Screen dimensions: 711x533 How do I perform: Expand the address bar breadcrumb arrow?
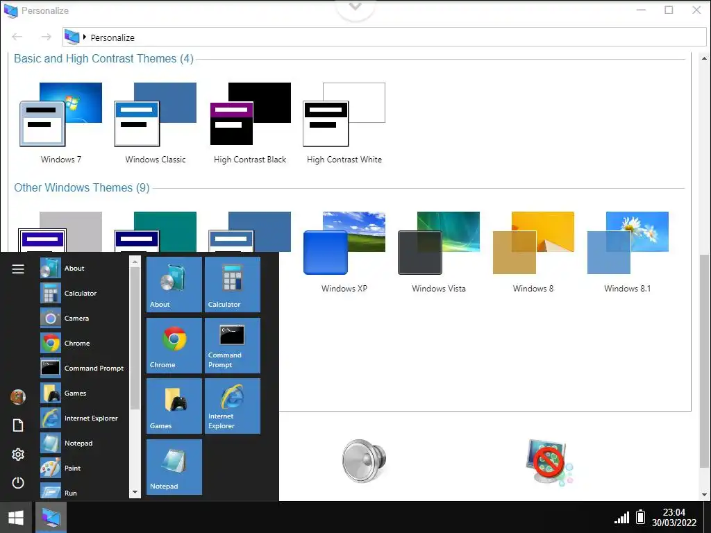click(84, 37)
